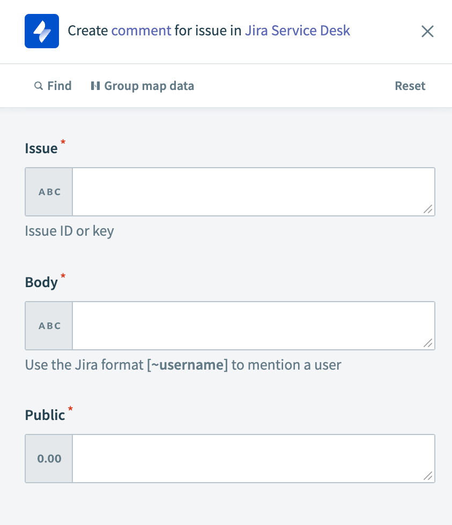Select the ABC type icon on Issue field
452x525 pixels.
point(48,192)
